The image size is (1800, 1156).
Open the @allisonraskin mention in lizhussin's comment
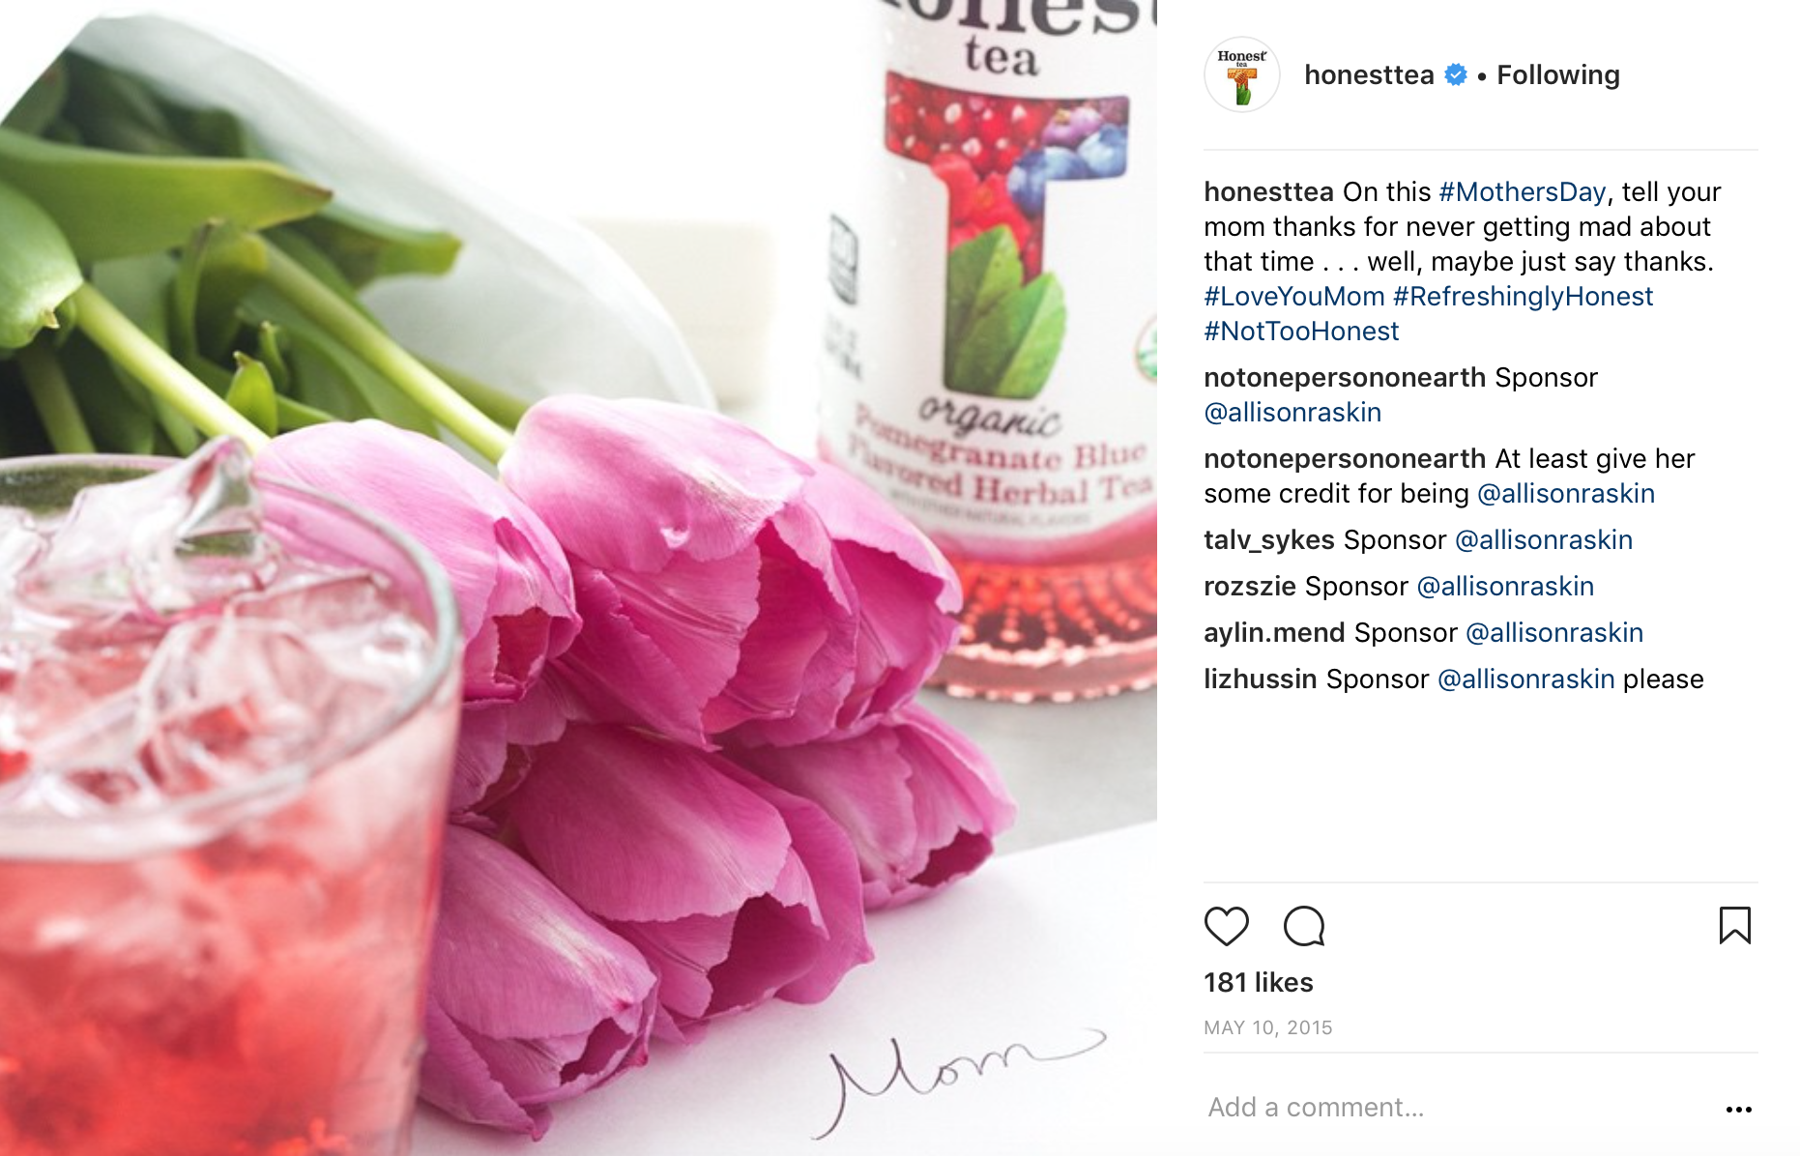click(1525, 679)
